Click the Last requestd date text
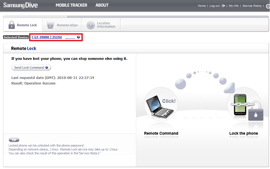 point(53,78)
